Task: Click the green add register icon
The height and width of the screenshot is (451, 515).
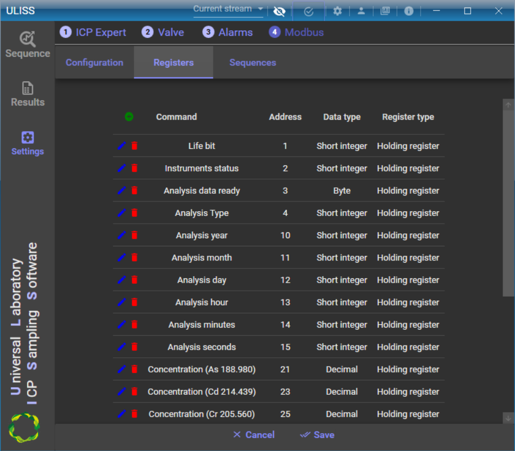Action: [x=129, y=116]
